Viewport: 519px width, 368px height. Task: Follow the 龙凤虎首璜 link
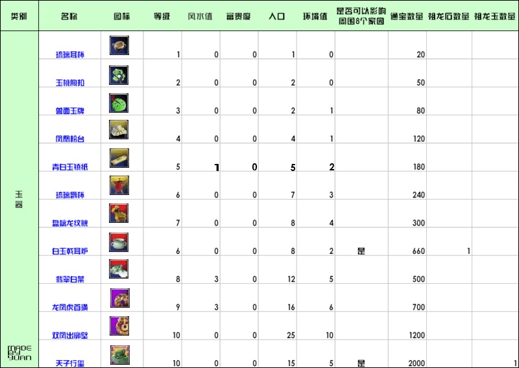point(70,308)
